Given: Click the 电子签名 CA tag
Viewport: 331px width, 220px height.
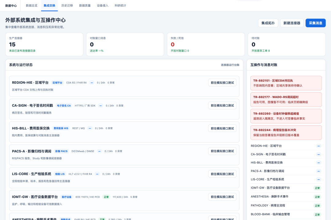Looking at the screenshot, I should 64,106.
